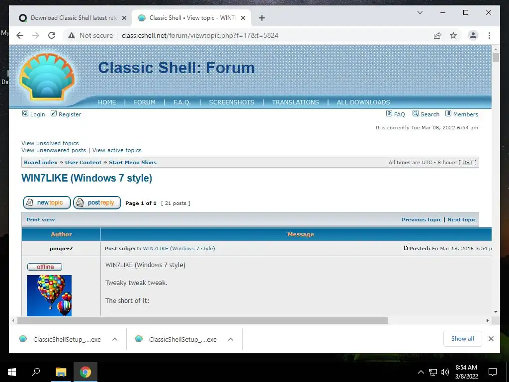The height and width of the screenshot is (382, 509).
Task: Open the ALL DOWNLOADS navigation item
Action: (x=363, y=102)
